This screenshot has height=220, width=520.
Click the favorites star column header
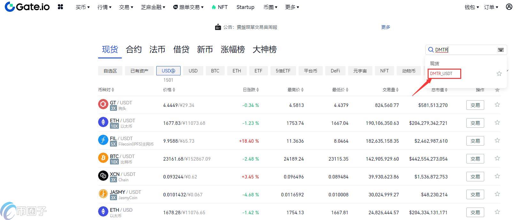click(497, 90)
